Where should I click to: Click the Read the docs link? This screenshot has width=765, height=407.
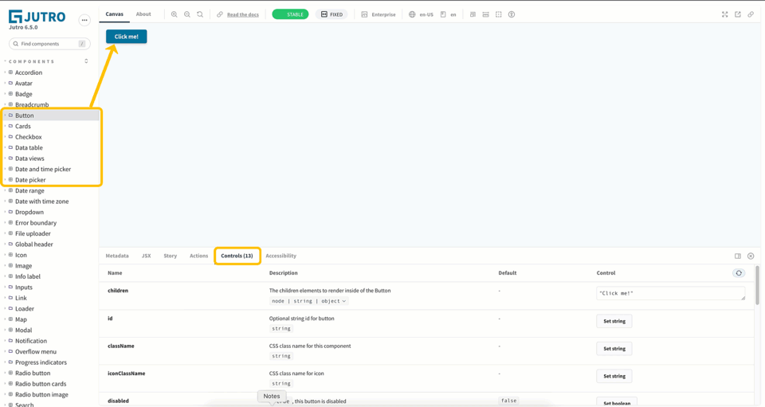click(243, 14)
